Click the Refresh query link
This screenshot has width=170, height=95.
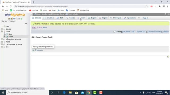point(166,32)
